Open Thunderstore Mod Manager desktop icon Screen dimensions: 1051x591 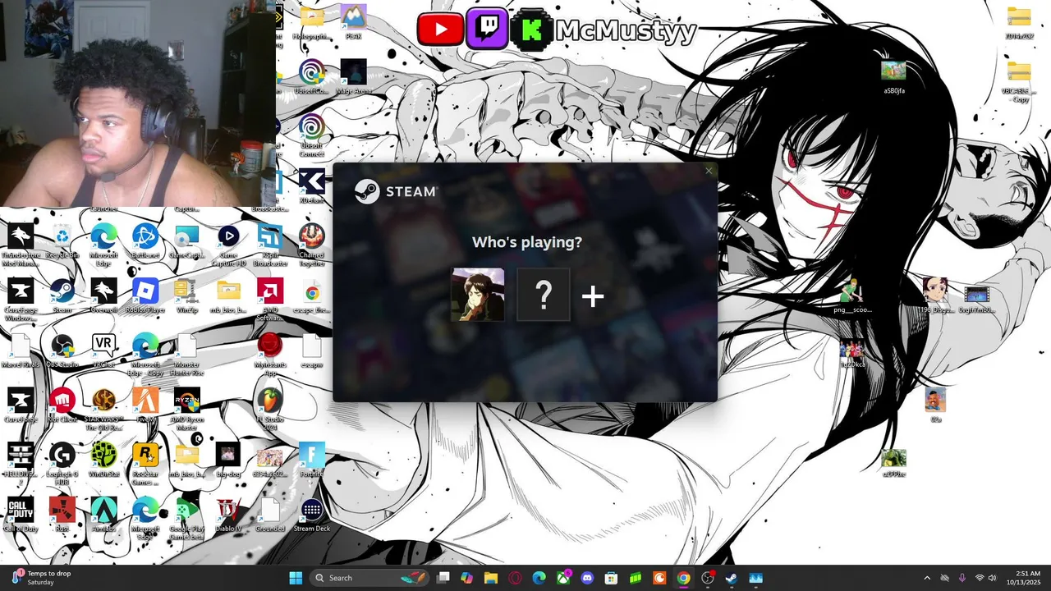click(21, 245)
